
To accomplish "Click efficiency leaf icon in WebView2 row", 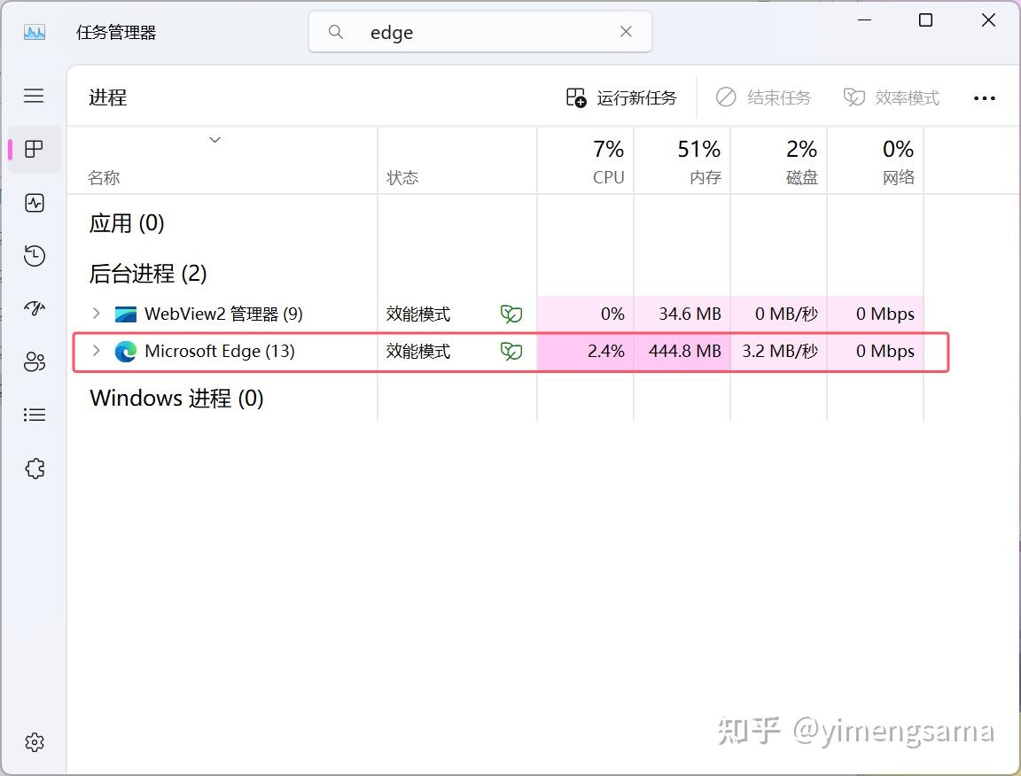I will 511,314.
